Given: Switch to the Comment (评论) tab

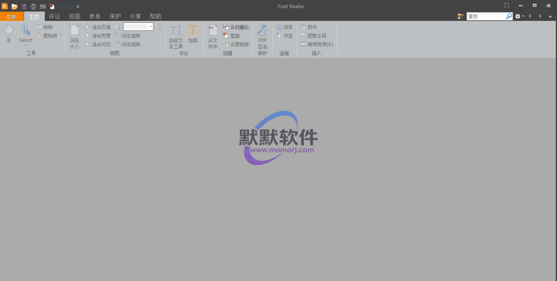Looking at the screenshot, I should (x=54, y=17).
